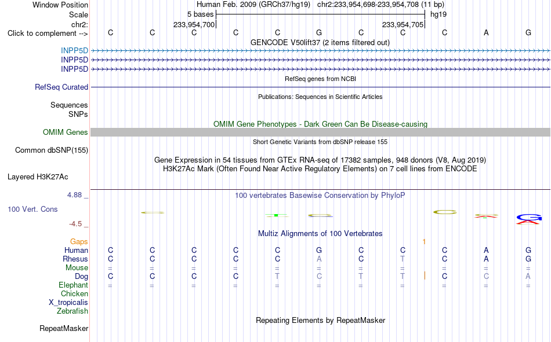Screen dimensions: 551x342
Task: Select the X_tropicalis species label
Action: coord(68,303)
